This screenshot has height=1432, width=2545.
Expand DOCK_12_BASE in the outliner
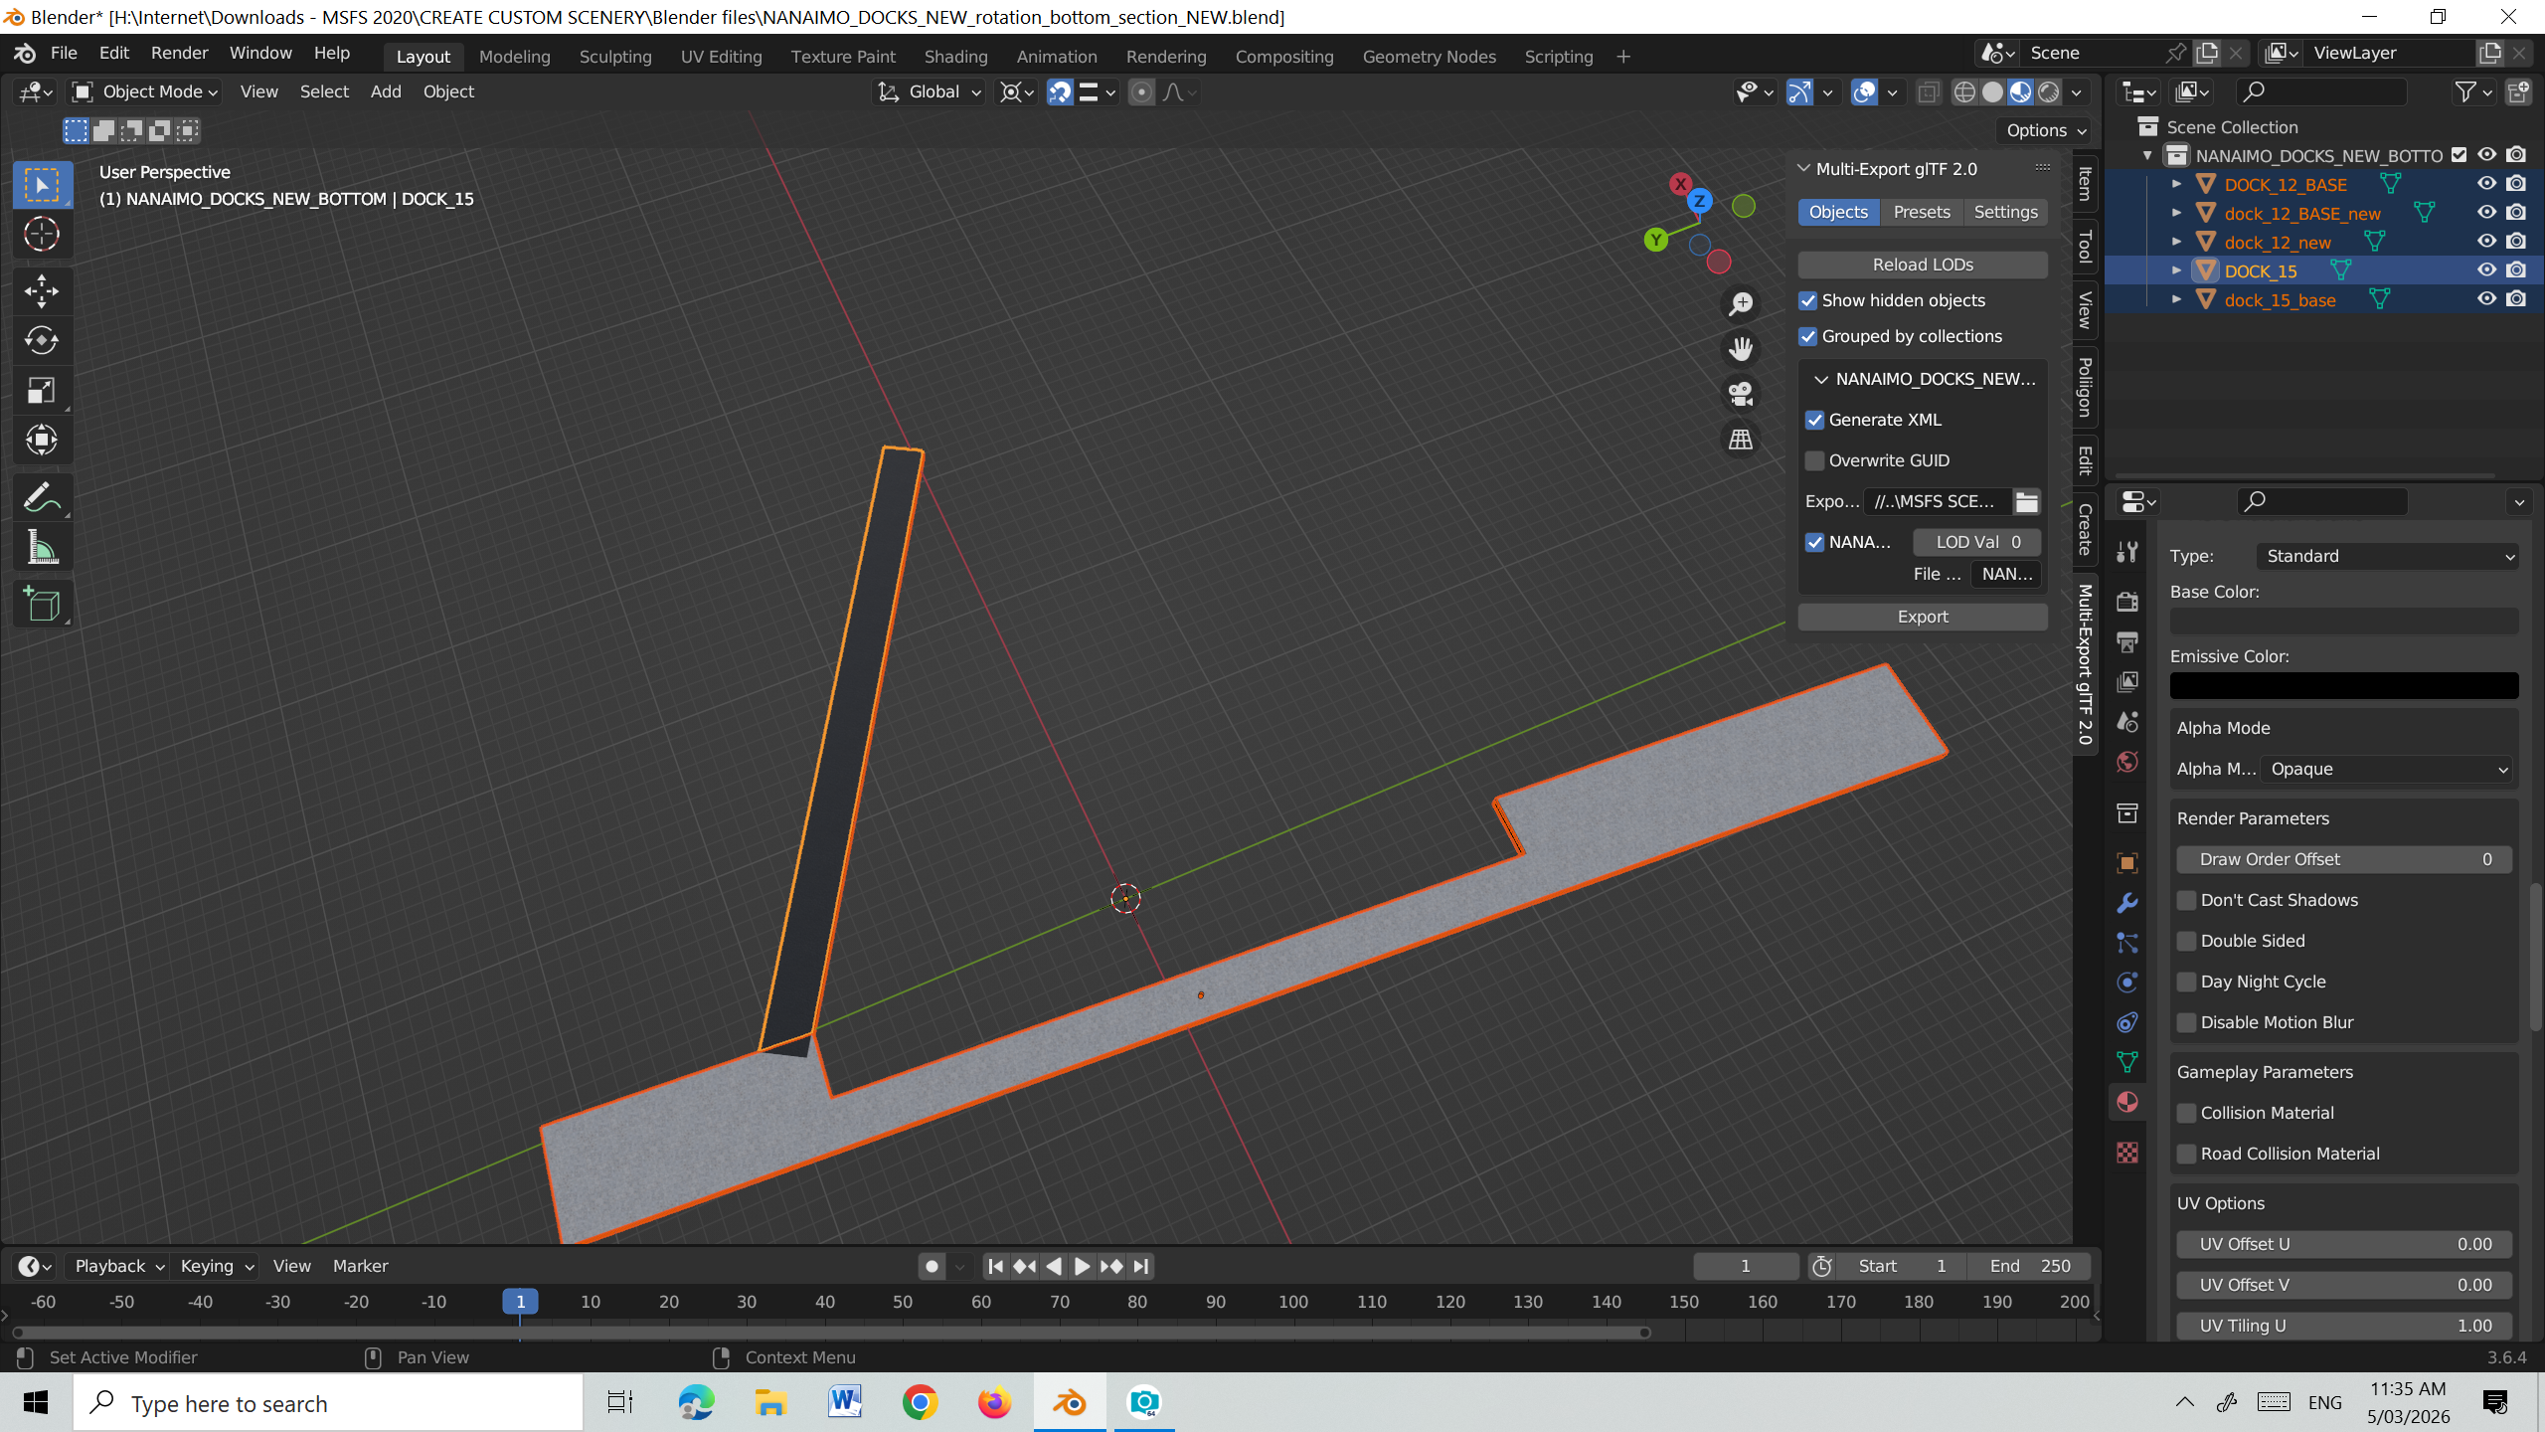point(2176,185)
